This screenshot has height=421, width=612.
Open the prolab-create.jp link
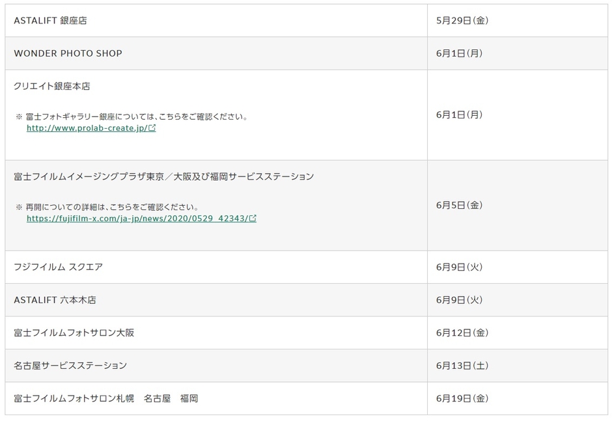(87, 128)
